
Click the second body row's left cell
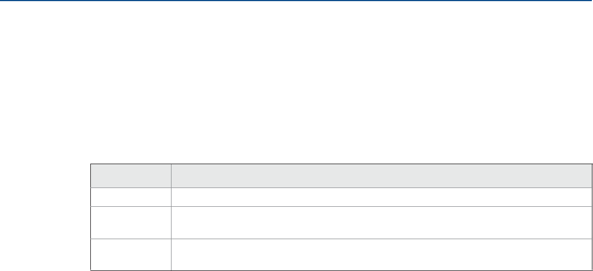tap(131, 219)
